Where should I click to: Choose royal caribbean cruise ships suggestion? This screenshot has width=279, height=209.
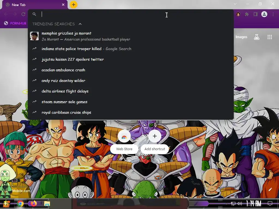click(x=131, y=112)
